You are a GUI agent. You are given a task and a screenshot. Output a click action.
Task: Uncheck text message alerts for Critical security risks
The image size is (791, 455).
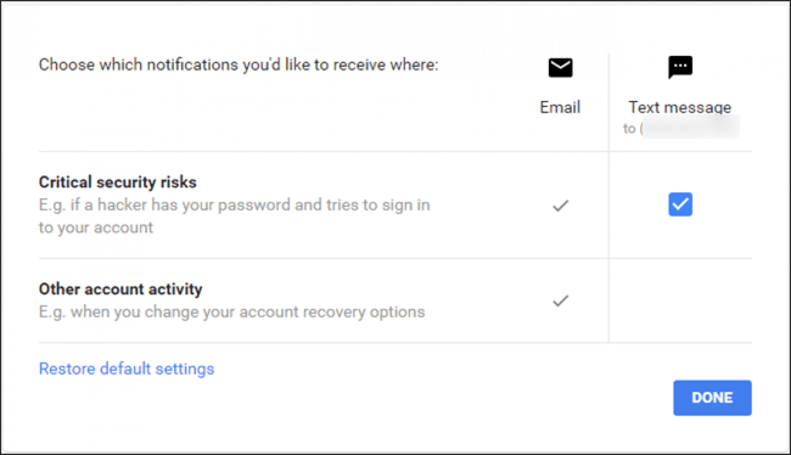click(680, 204)
